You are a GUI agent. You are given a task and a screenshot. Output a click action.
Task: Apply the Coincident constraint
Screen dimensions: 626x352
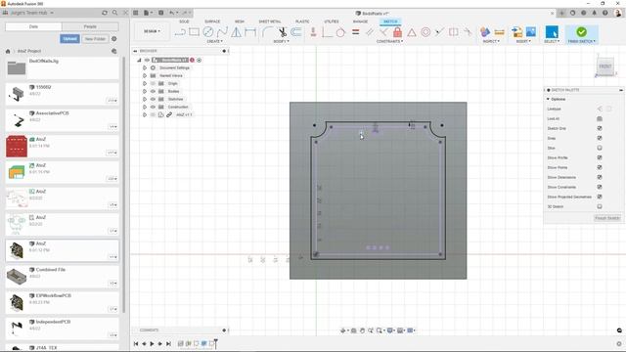coord(327,32)
